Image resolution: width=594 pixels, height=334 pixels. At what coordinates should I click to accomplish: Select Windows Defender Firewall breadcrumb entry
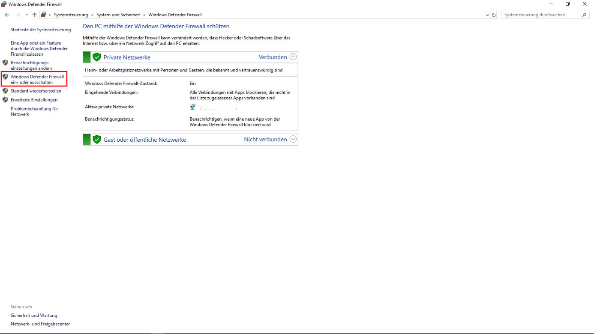pos(175,15)
